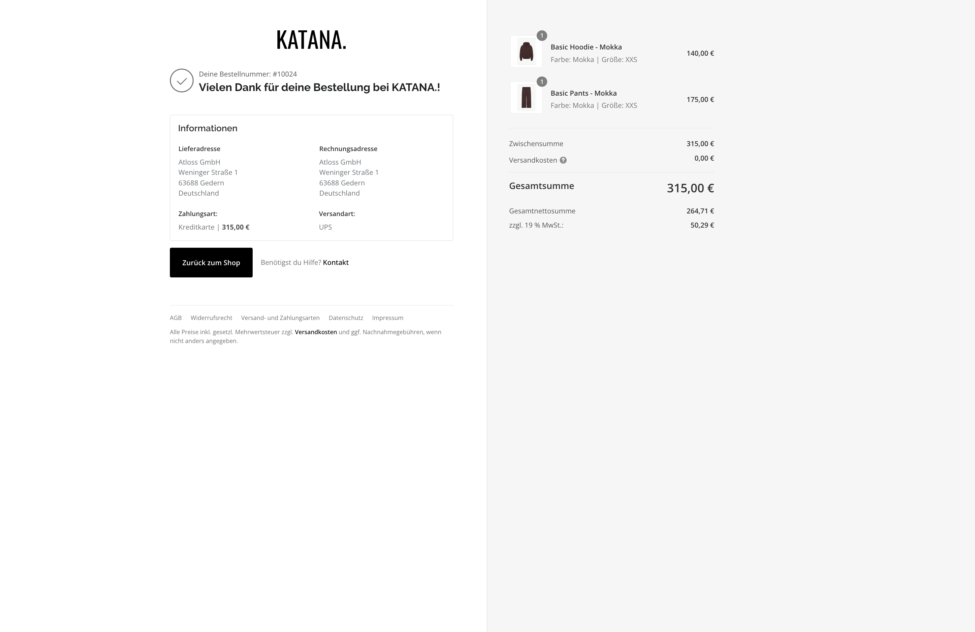
Task: Open the Impressum footer link
Action: (x=388, y=318)
